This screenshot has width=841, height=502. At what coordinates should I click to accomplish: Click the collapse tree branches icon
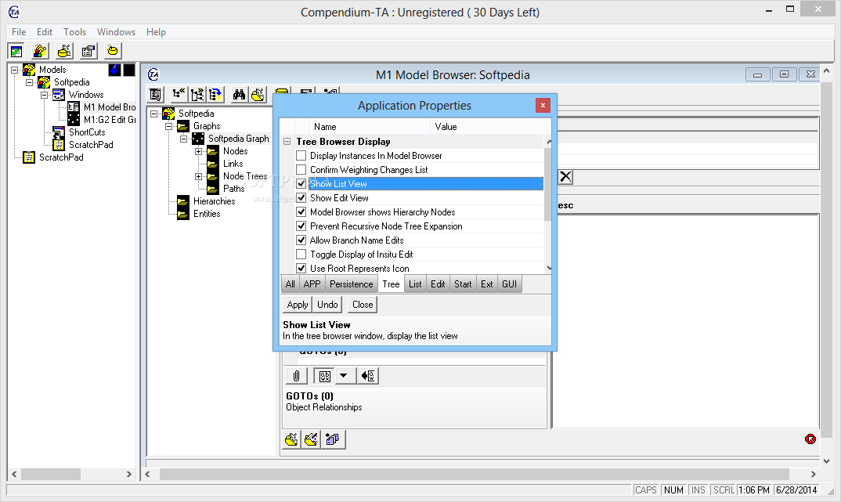(179, 95)
